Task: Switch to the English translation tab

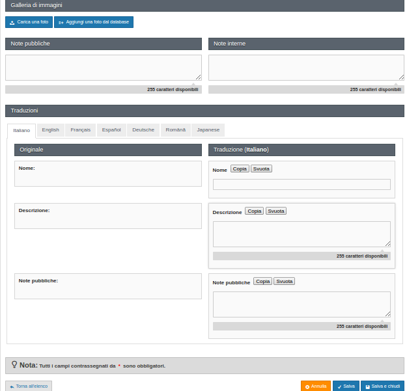Action: click(x=50, y=130)
